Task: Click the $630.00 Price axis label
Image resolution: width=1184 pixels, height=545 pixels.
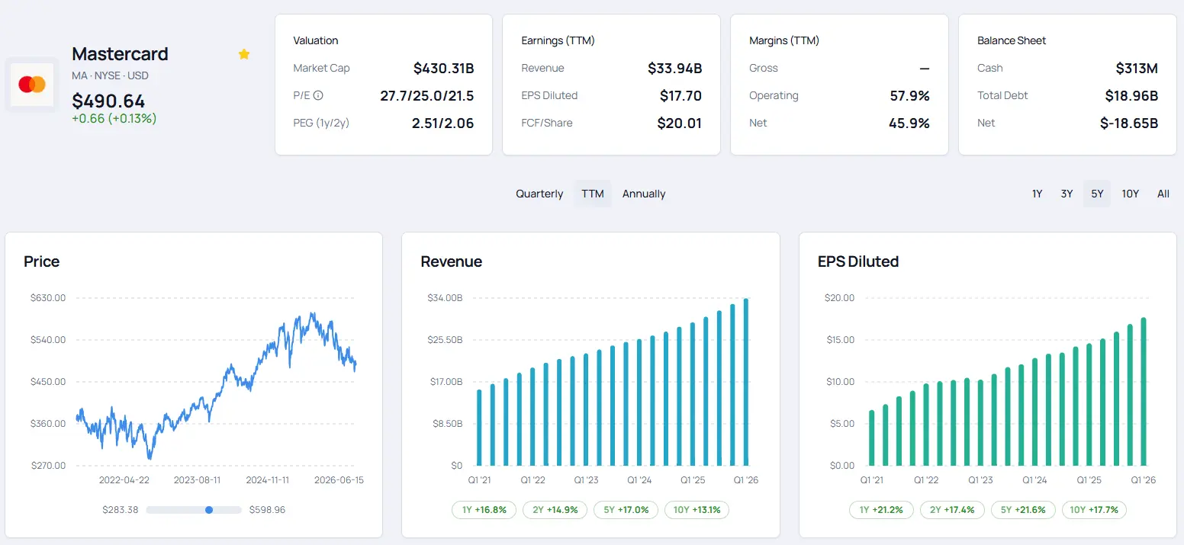Action: pyautogui.click(x=47, y=298)
